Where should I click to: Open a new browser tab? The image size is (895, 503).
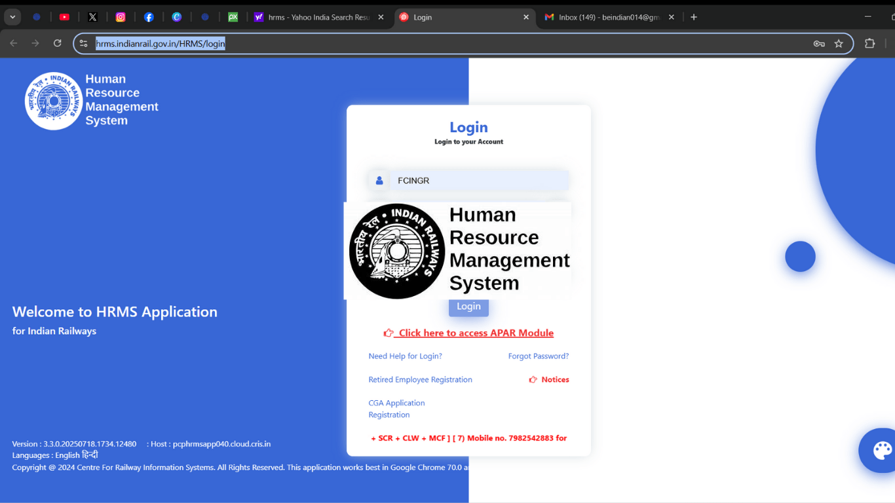tap(694, 17)
